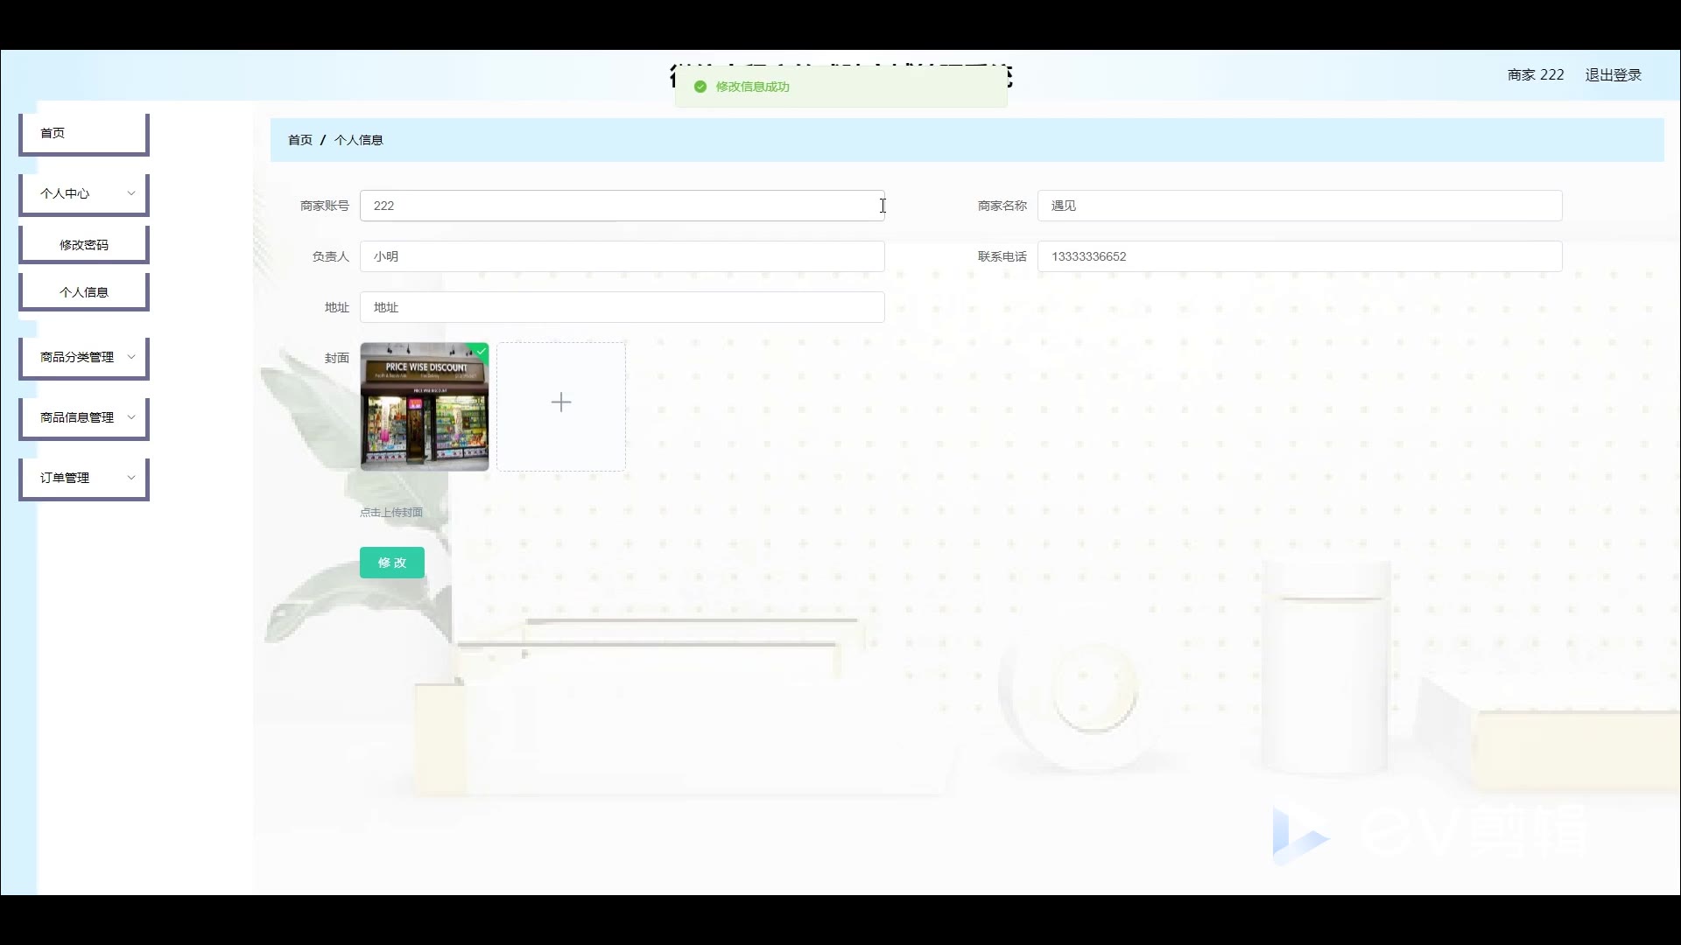Open 修改密码 submenu item
Screen dimensions: 1681x945
click(83, 245)
